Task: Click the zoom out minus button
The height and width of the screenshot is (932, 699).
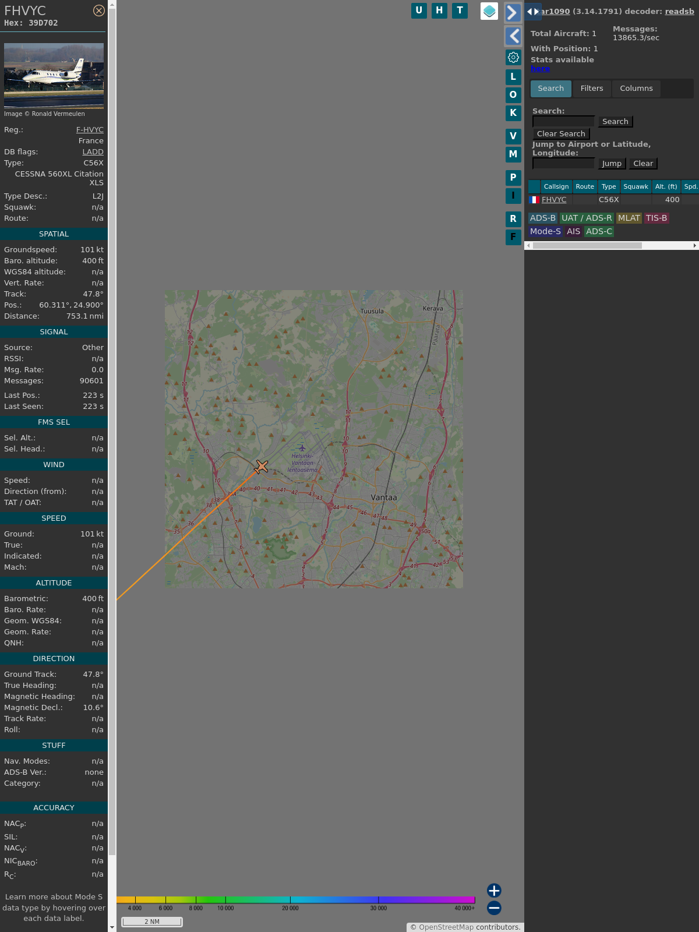Action: [494, 908]
